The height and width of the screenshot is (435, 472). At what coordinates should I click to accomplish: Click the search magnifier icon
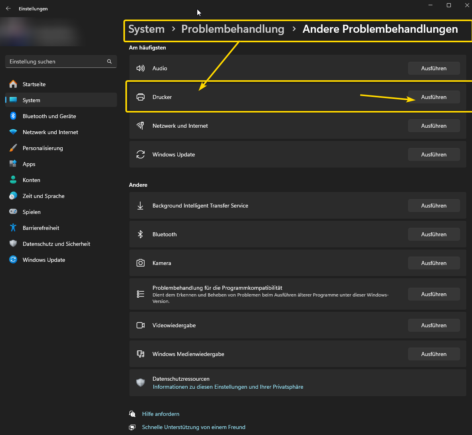pos(109,61)
